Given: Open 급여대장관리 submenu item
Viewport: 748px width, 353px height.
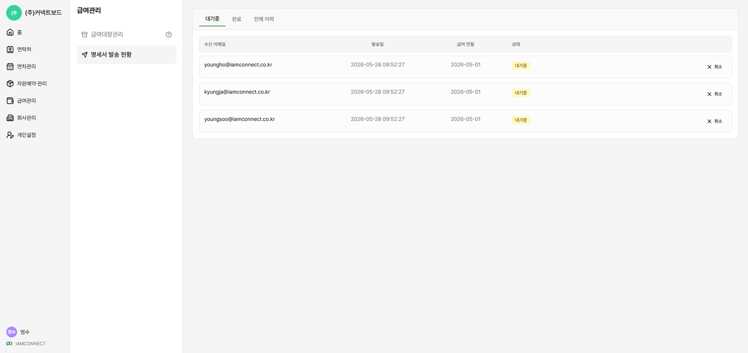Looking at the screenshot, I should pos(126,34).
